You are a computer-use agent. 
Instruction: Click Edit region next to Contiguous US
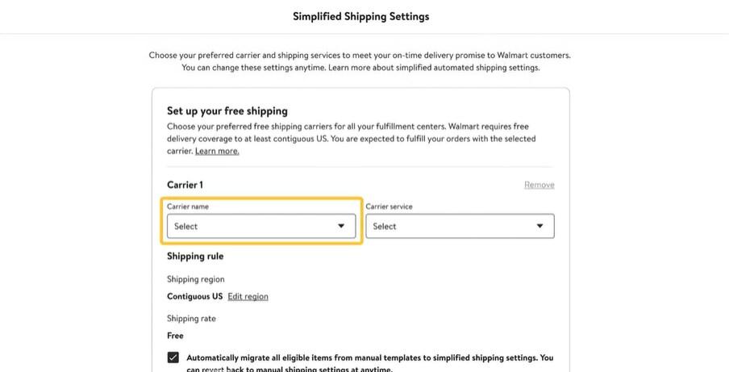point(248,296)
